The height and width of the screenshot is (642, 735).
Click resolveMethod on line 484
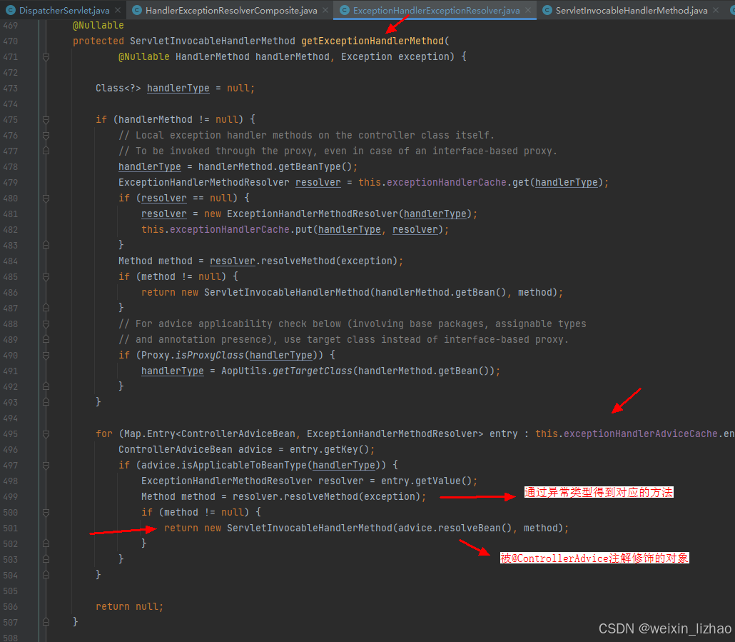coord(298,261)
